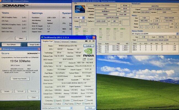Image resolution: width=179 pixels, height=110 pixels.
Task: Click GPU-Z refresh icon
Action: [x=90, y=41]
